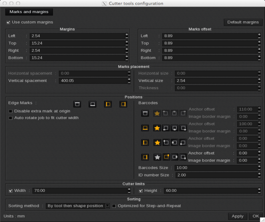The height and width of the screenshot is (222, 265).
Task: Switch to the Marks and margins tab
Action: pyautogui.click(x=29, y=12)
